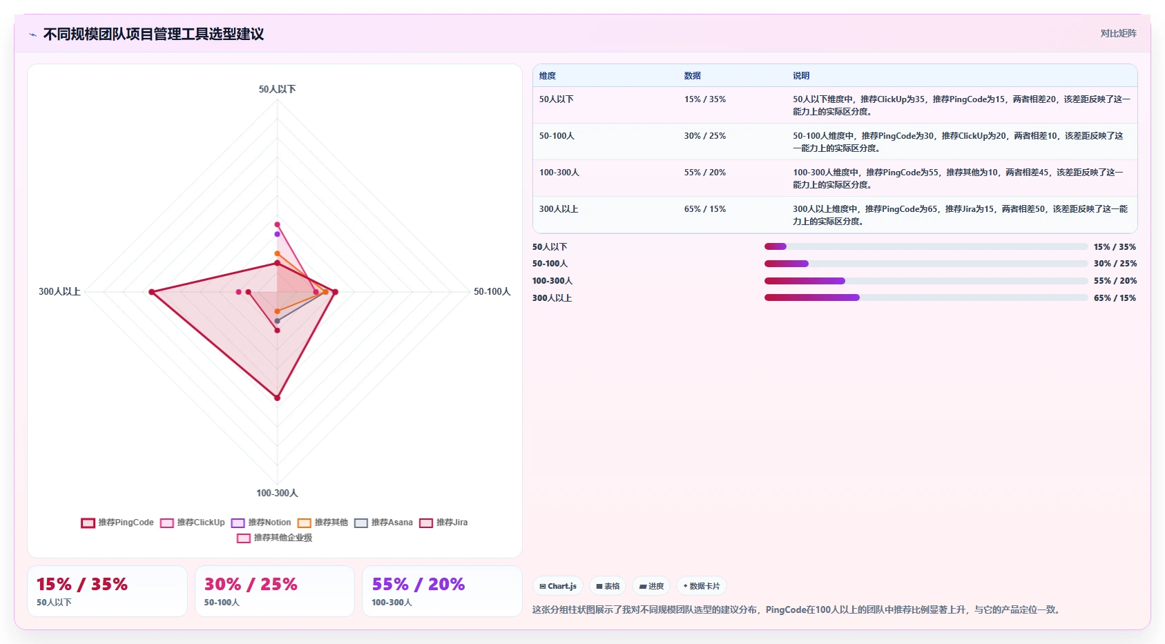Click the 数据卡片 tag chip
The height and width of the screenshot is (644, 1165).
tap(702, 586)
